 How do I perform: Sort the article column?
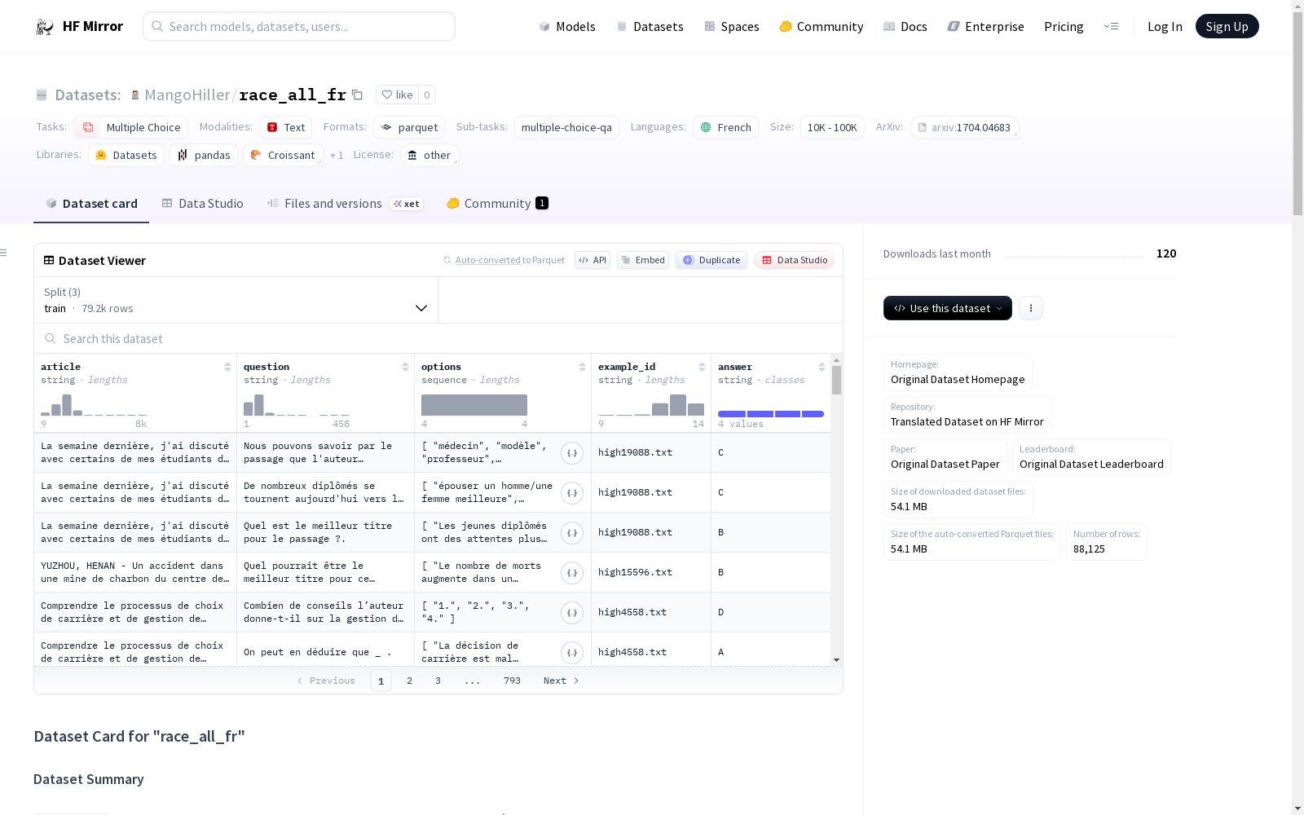pos(227,367)
